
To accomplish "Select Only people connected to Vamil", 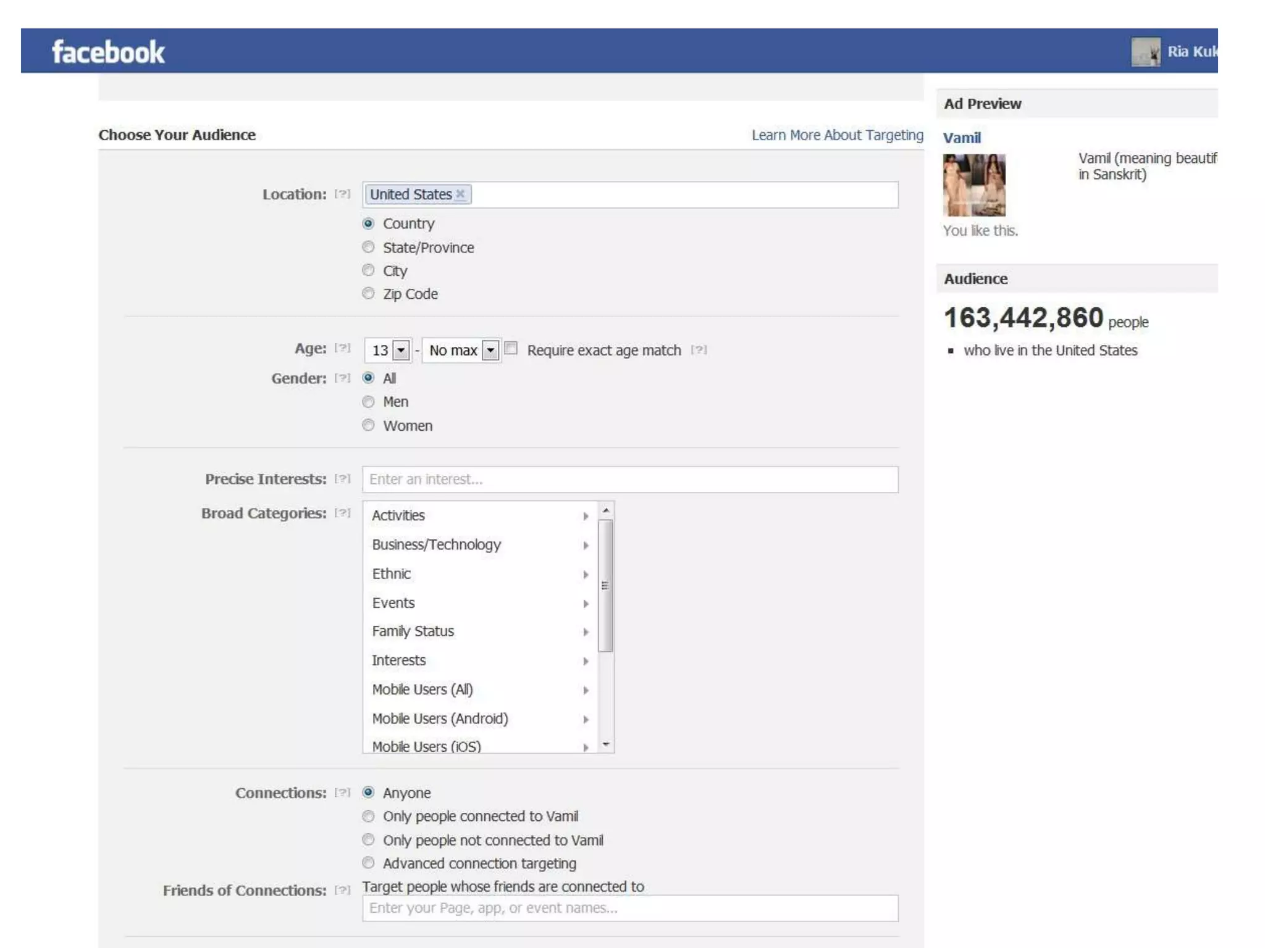I will pos(369,817).
